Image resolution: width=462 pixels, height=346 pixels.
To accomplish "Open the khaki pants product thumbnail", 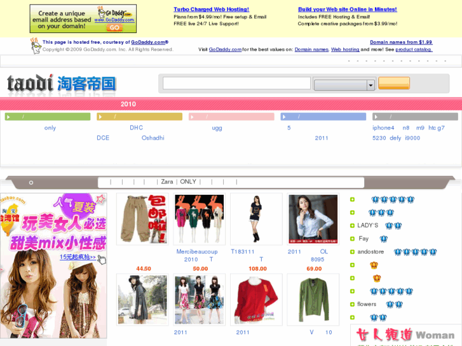I will [x=142, y=219].
